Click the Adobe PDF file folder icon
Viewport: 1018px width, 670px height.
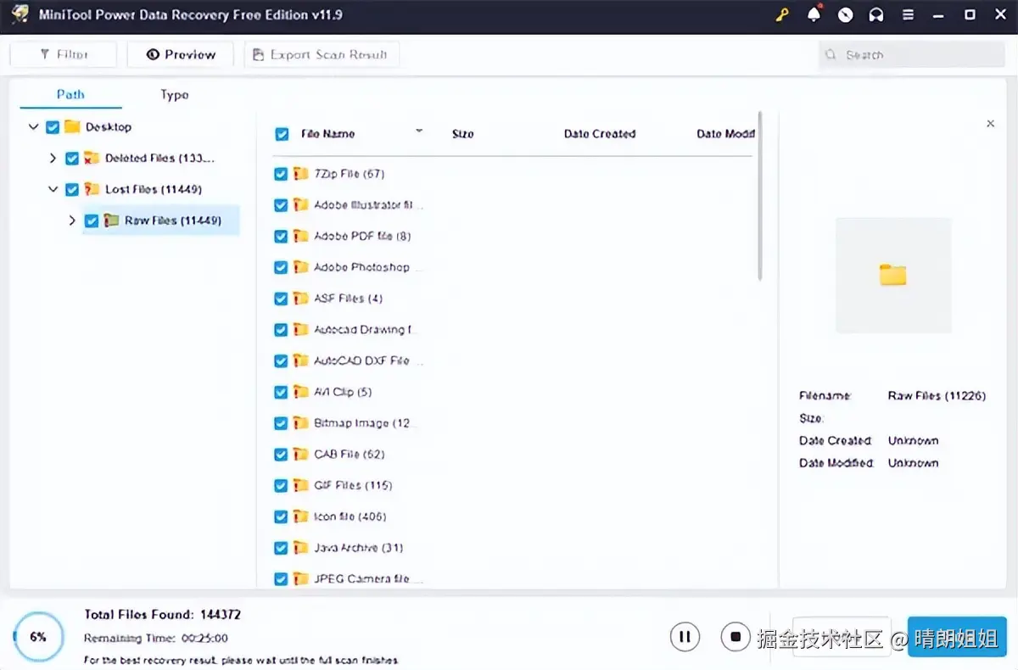(300, 236)
